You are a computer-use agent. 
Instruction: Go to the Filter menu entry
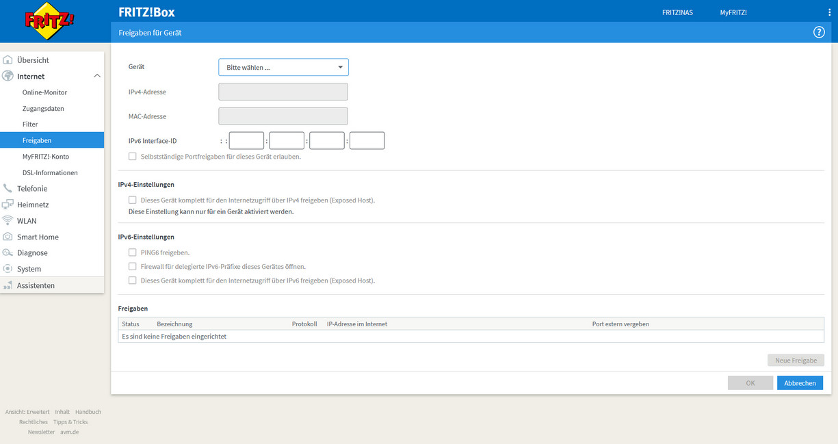point(30,125)
